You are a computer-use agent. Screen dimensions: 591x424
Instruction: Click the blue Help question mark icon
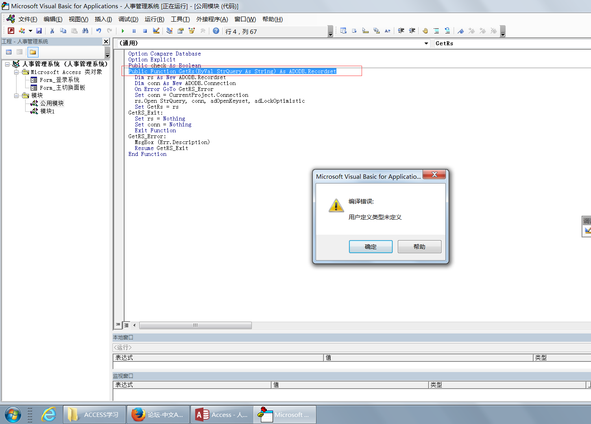(x=216, y=31)
